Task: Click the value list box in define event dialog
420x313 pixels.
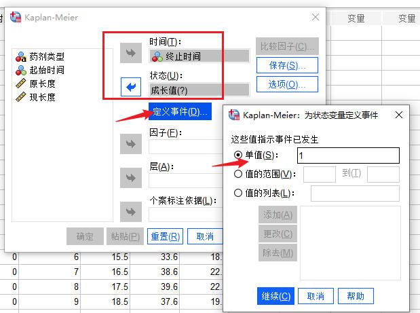Action: pos(350,243)
